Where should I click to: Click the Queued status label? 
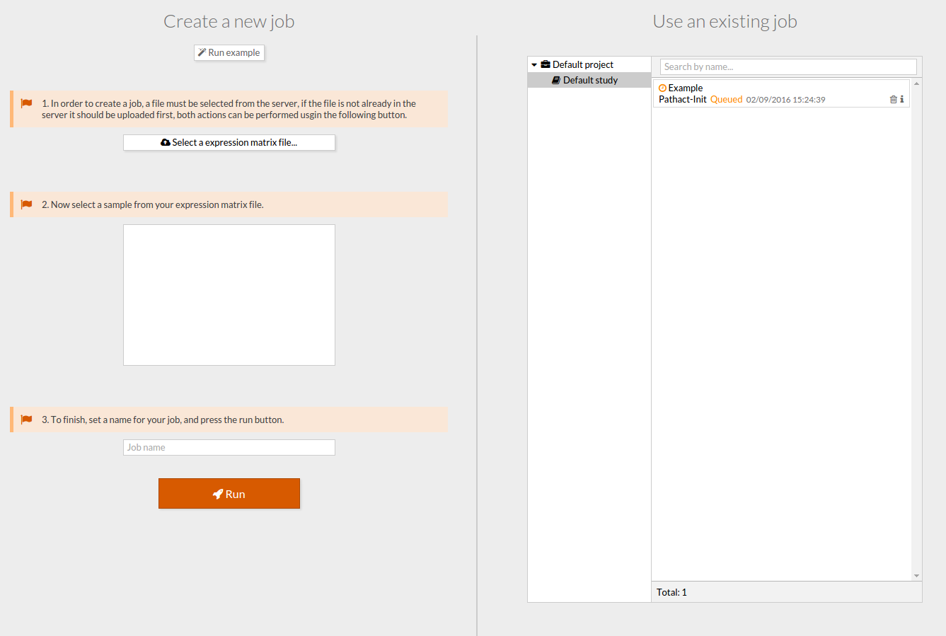727,100
